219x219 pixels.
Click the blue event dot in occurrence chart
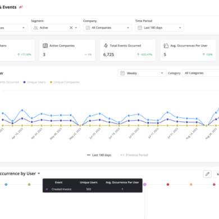click(x=6, y=184)
